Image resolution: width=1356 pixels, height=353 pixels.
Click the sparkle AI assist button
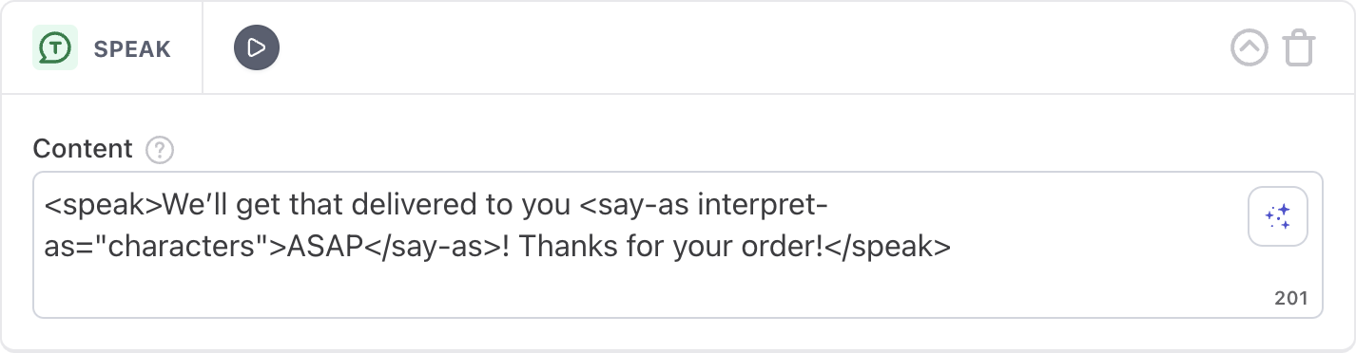[1278, 217]
